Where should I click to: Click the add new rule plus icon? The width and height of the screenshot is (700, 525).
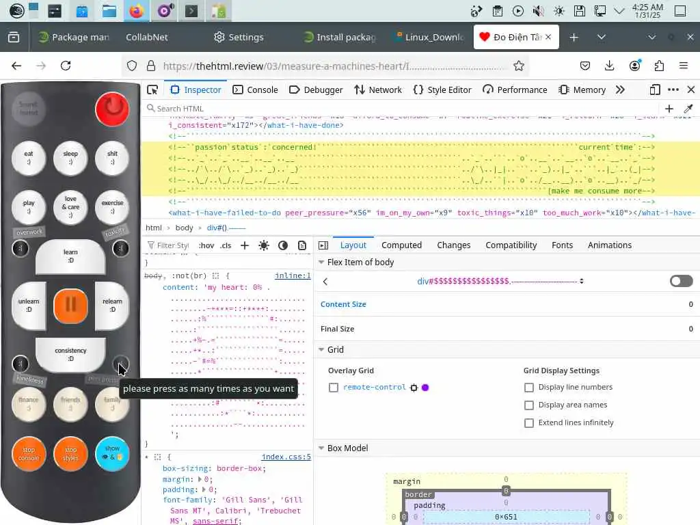click(245, 245)
